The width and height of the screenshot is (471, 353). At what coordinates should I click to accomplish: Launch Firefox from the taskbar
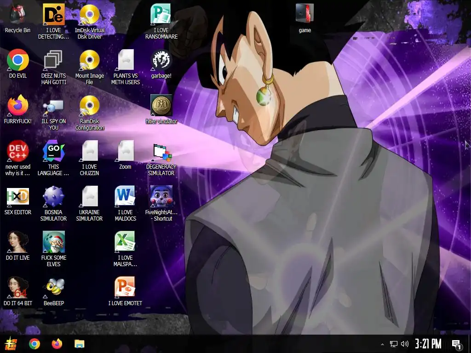tap(57, 344)
